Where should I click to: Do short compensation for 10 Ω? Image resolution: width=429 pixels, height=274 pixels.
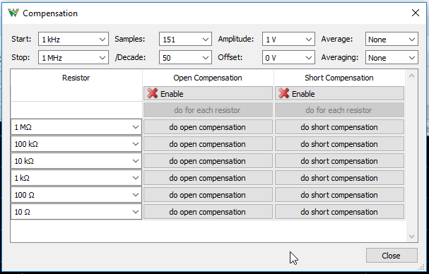coord(339,212)
